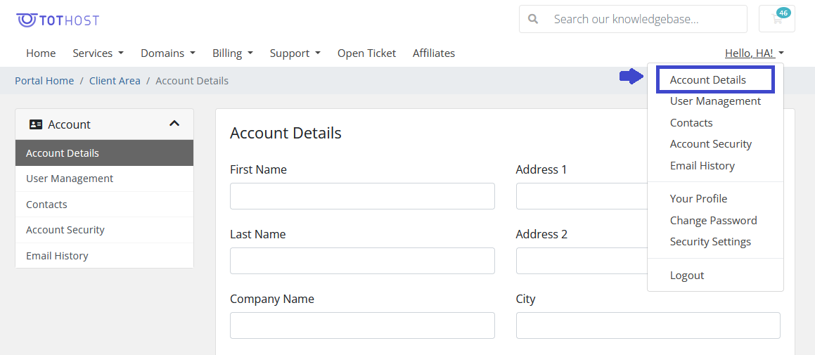Click Portal Home breadcrumb link
Screen dimensions: 815x355
44,81
